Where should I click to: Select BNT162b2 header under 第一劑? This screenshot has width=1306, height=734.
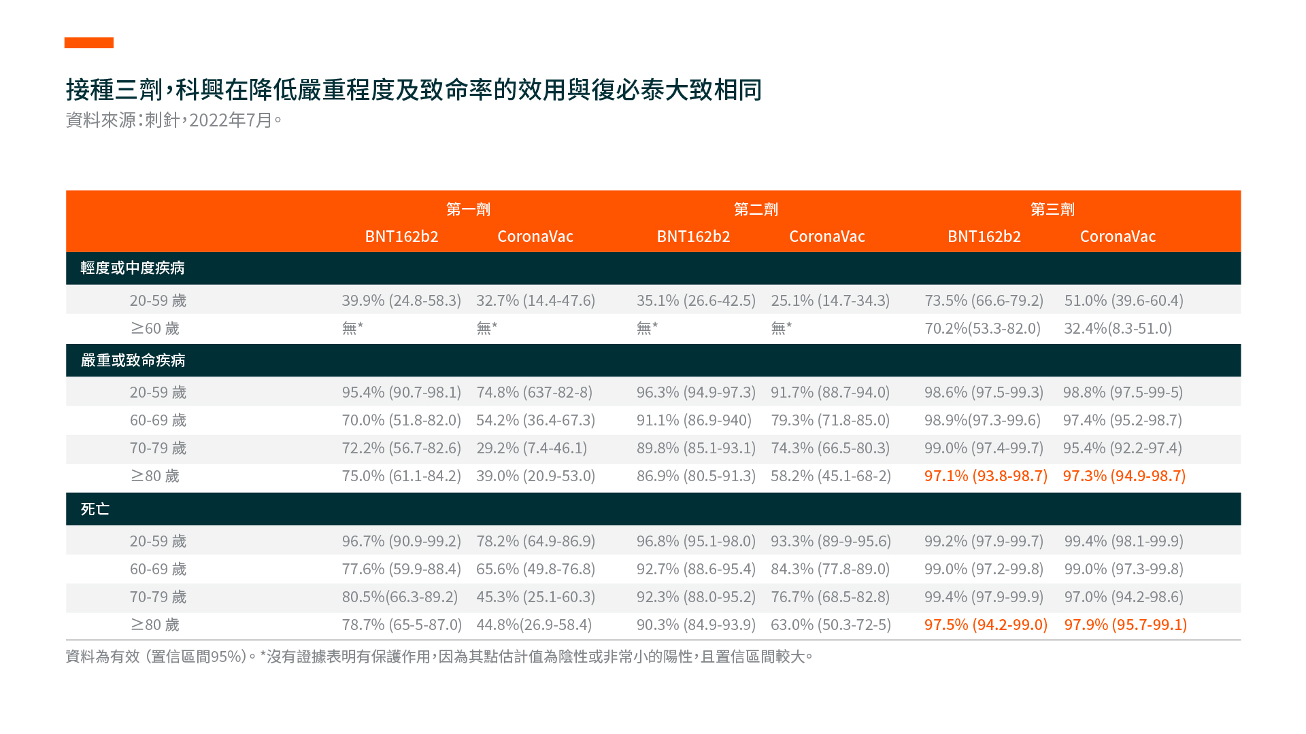pyautogui.click(x=401, y=237)
